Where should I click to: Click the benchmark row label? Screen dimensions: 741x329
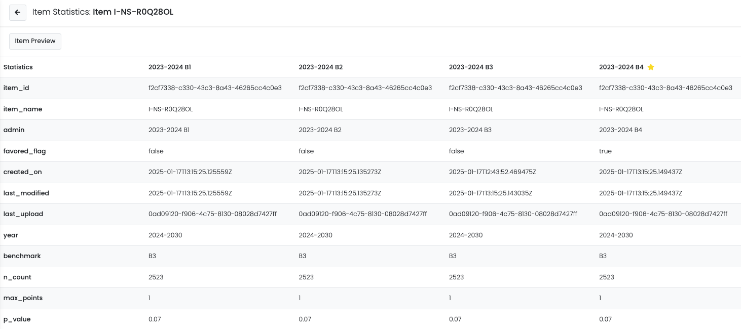[x=21, y=256]
